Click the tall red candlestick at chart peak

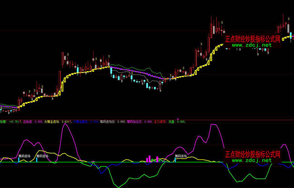click(x=211, y=28)
